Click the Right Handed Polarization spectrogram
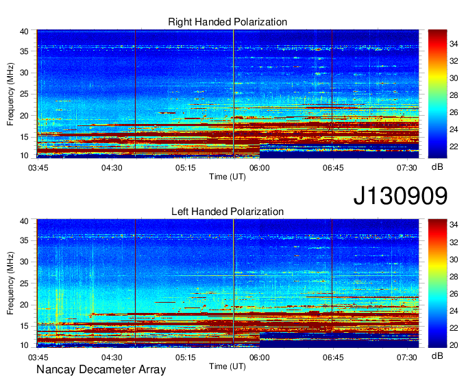Screen dimensions: 466x378 click(228, 94)
